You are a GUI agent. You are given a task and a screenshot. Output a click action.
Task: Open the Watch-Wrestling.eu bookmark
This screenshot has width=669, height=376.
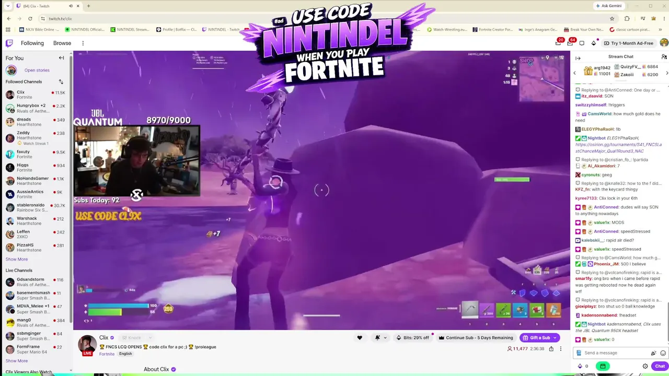[x=447, y=30]
